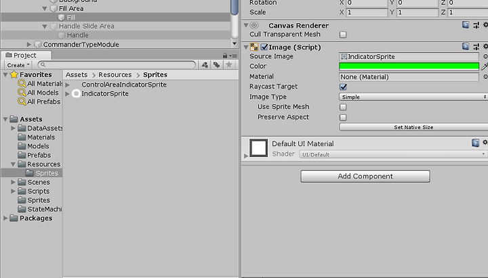Expand ControlAreaIndicatorSprite sub-items
The image size is (488, 278).
pos(68,85)
